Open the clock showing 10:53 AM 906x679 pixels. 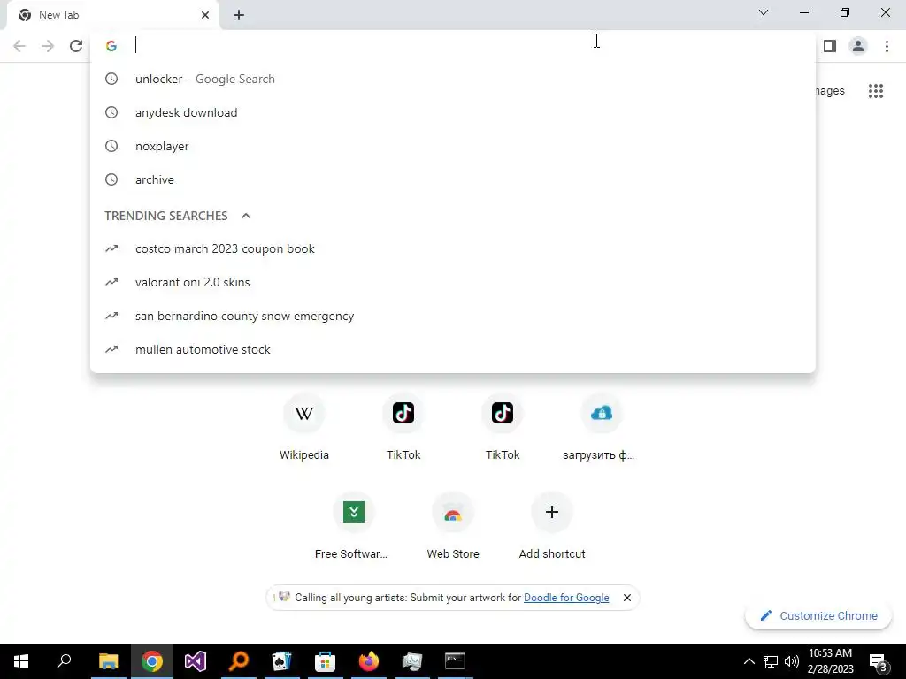coord(830,661)
